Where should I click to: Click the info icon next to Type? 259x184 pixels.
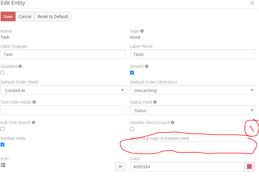click(142, 31)
